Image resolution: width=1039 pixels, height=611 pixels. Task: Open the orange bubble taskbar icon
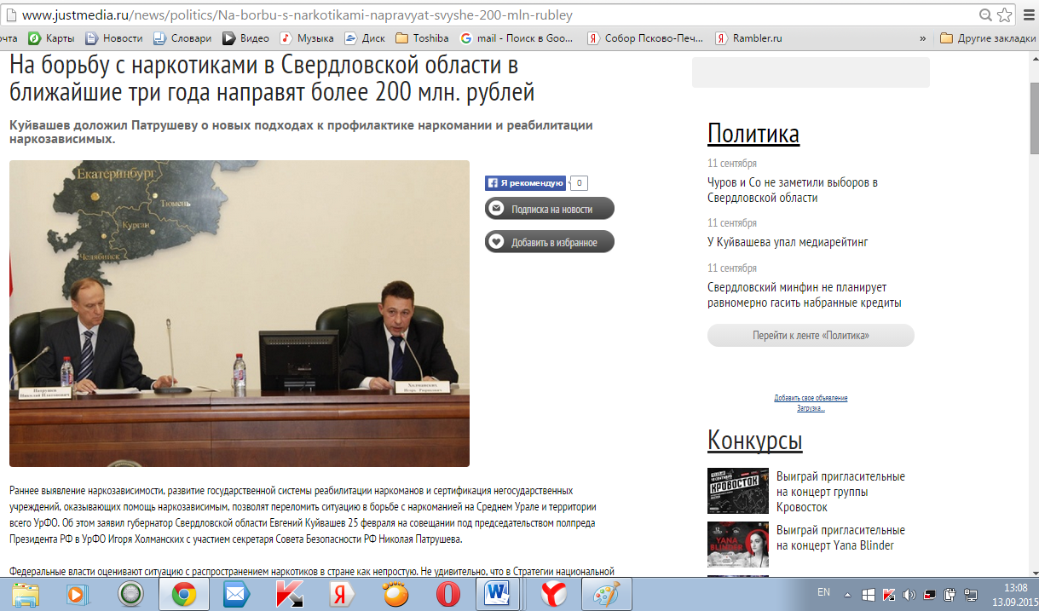point(395,594)
